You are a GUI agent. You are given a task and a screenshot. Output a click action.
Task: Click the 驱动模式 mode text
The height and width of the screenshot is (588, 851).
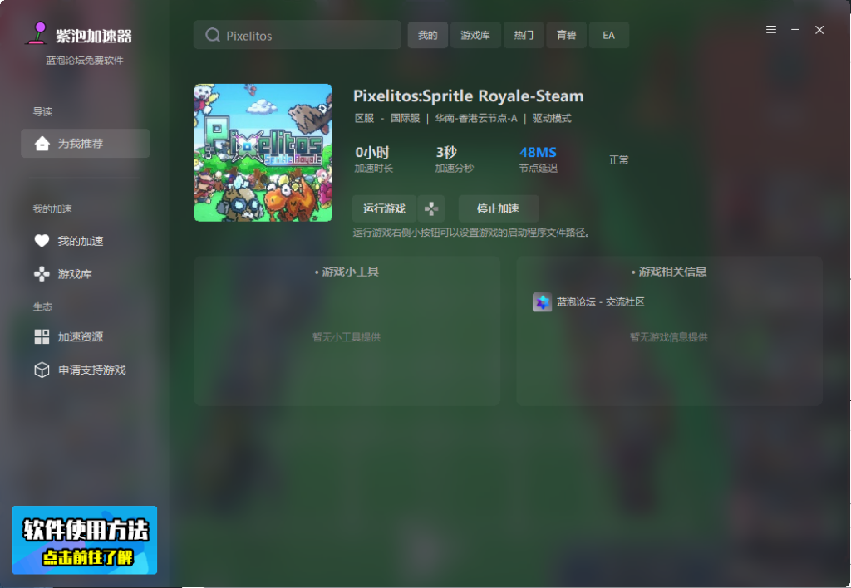tap(552, 118)
